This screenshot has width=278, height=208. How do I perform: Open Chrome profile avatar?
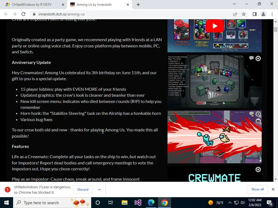tap(263, 14)
